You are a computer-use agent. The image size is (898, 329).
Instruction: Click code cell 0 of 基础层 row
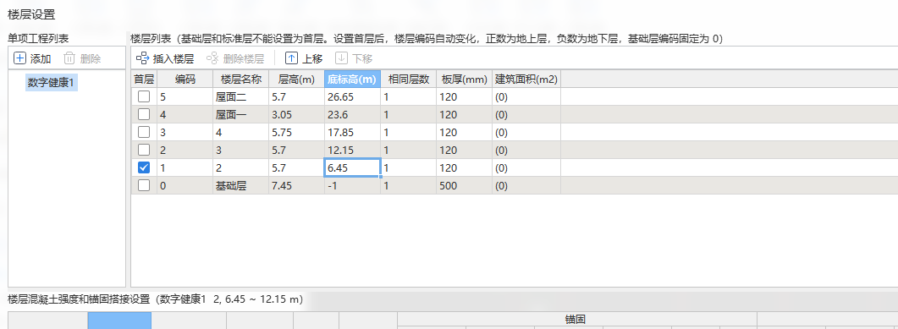[x=185, y=185]
